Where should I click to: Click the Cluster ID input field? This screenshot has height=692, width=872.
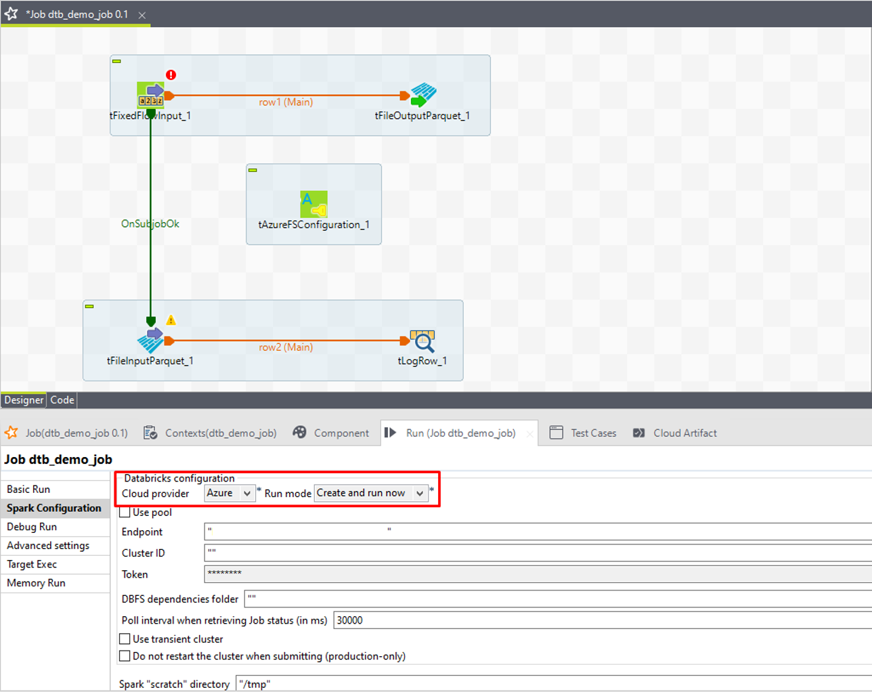[x=538, y=553]
